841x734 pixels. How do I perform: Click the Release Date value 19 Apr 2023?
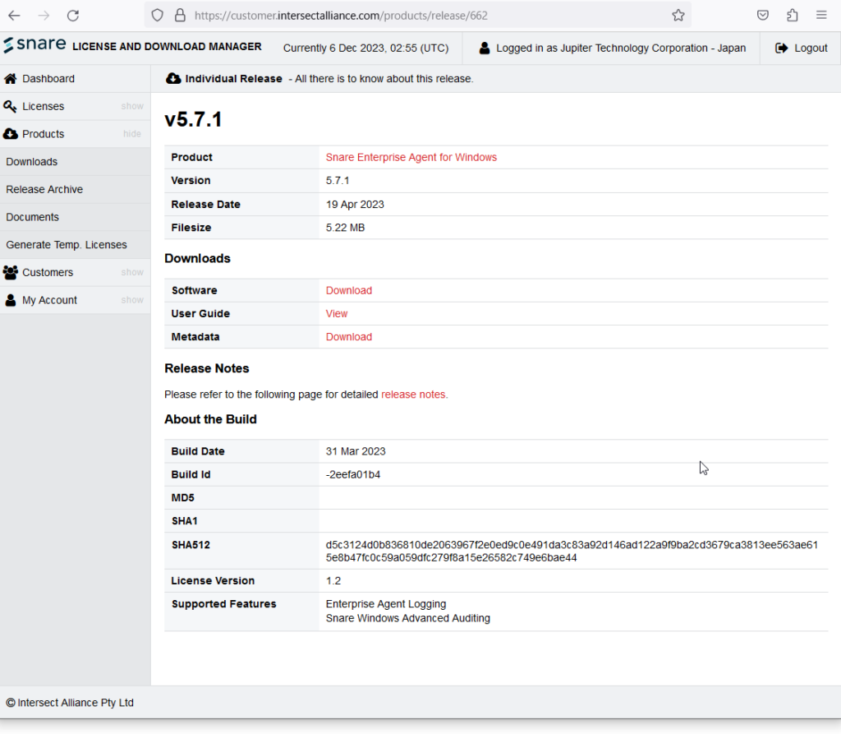pyautogui.click(x=355, y=205)
